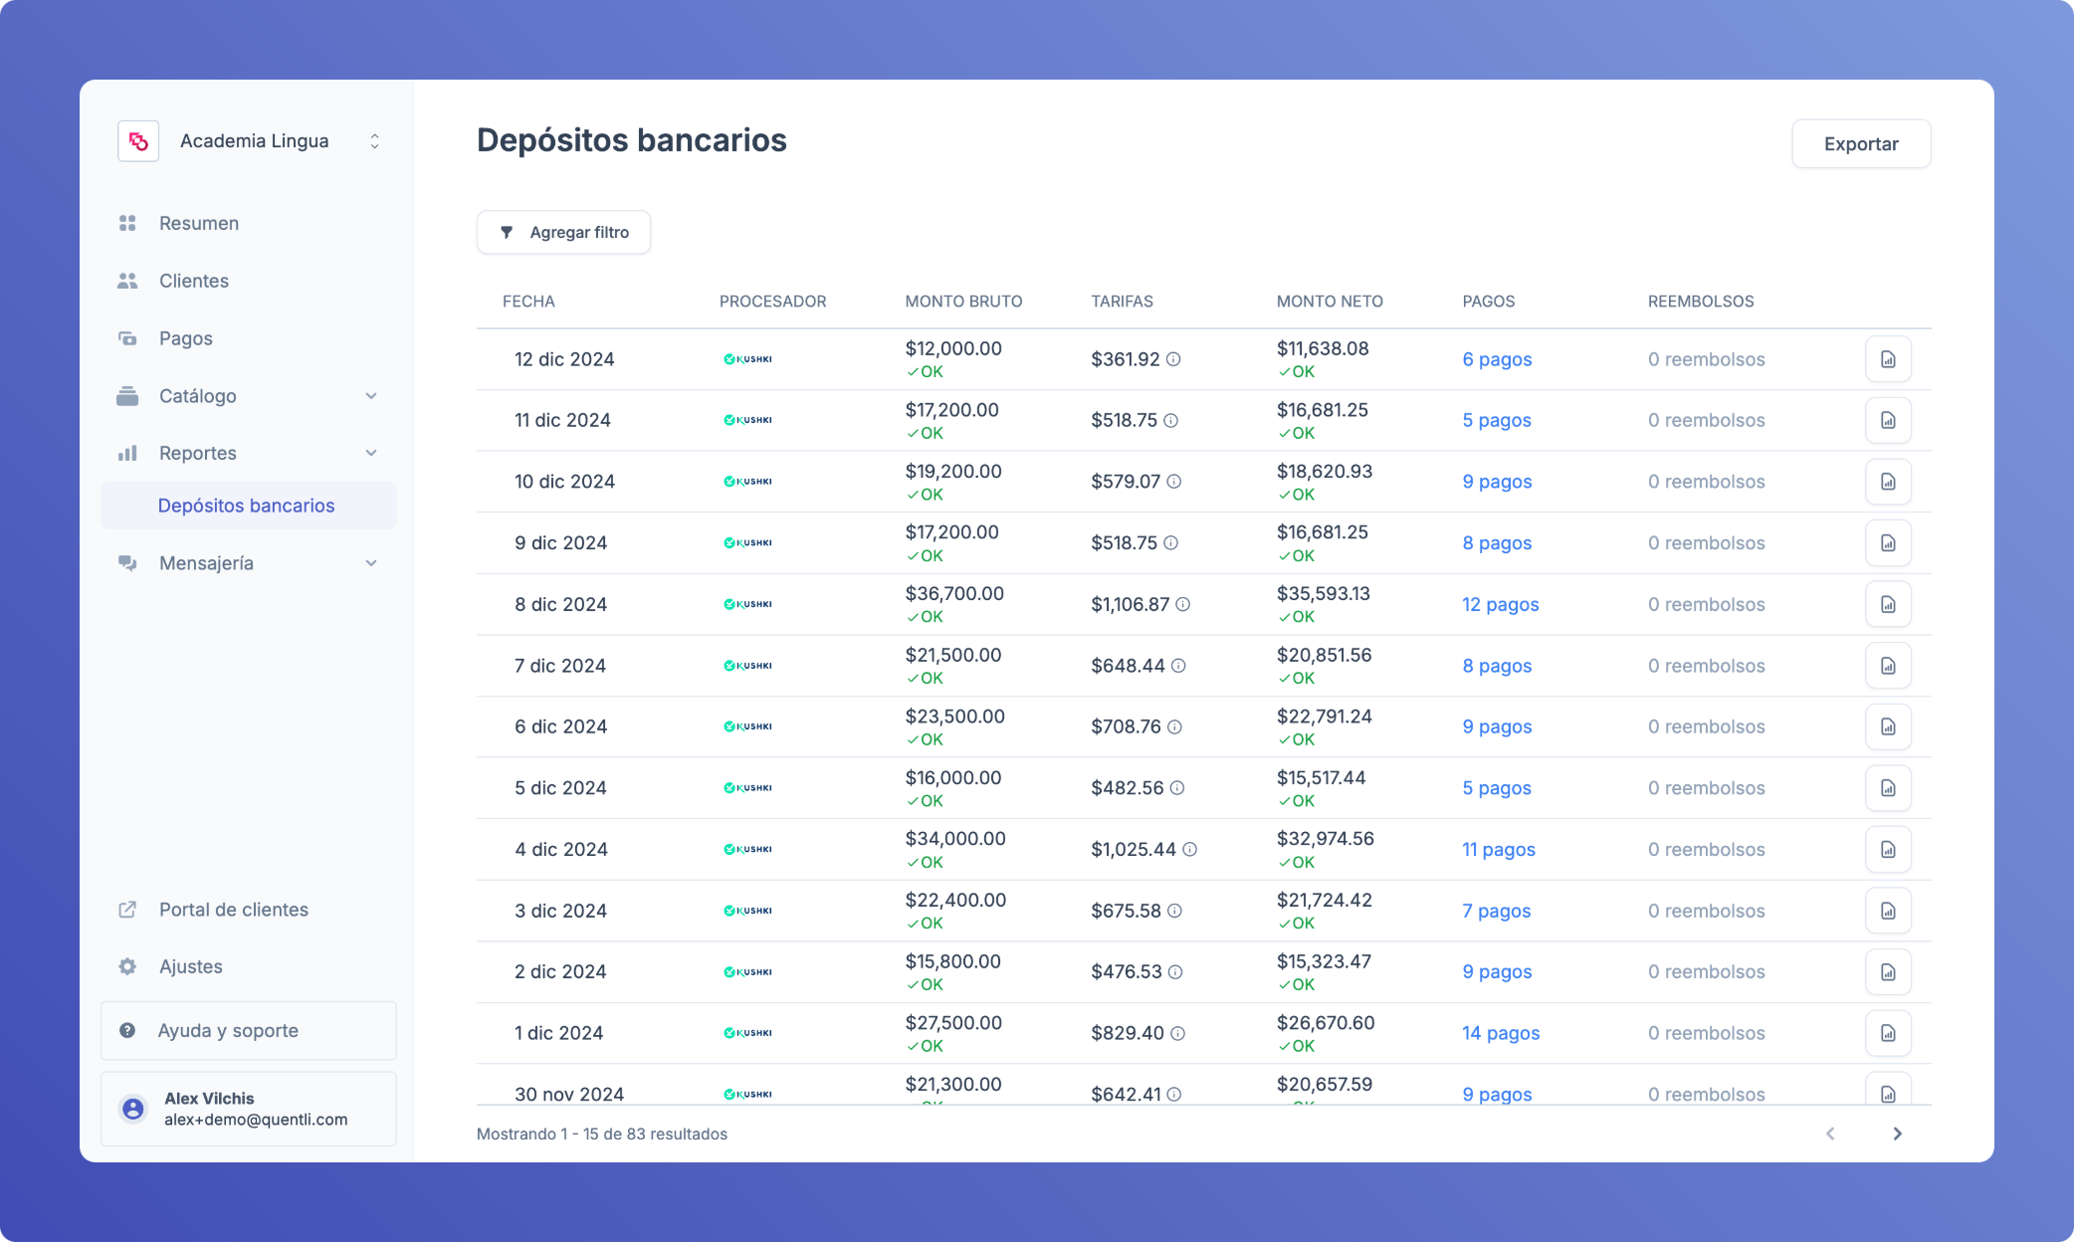Click the Portal de clientes external-link icon
Image resolution: width=2074 pixels, height=1242 pixels.
(127, 910)
